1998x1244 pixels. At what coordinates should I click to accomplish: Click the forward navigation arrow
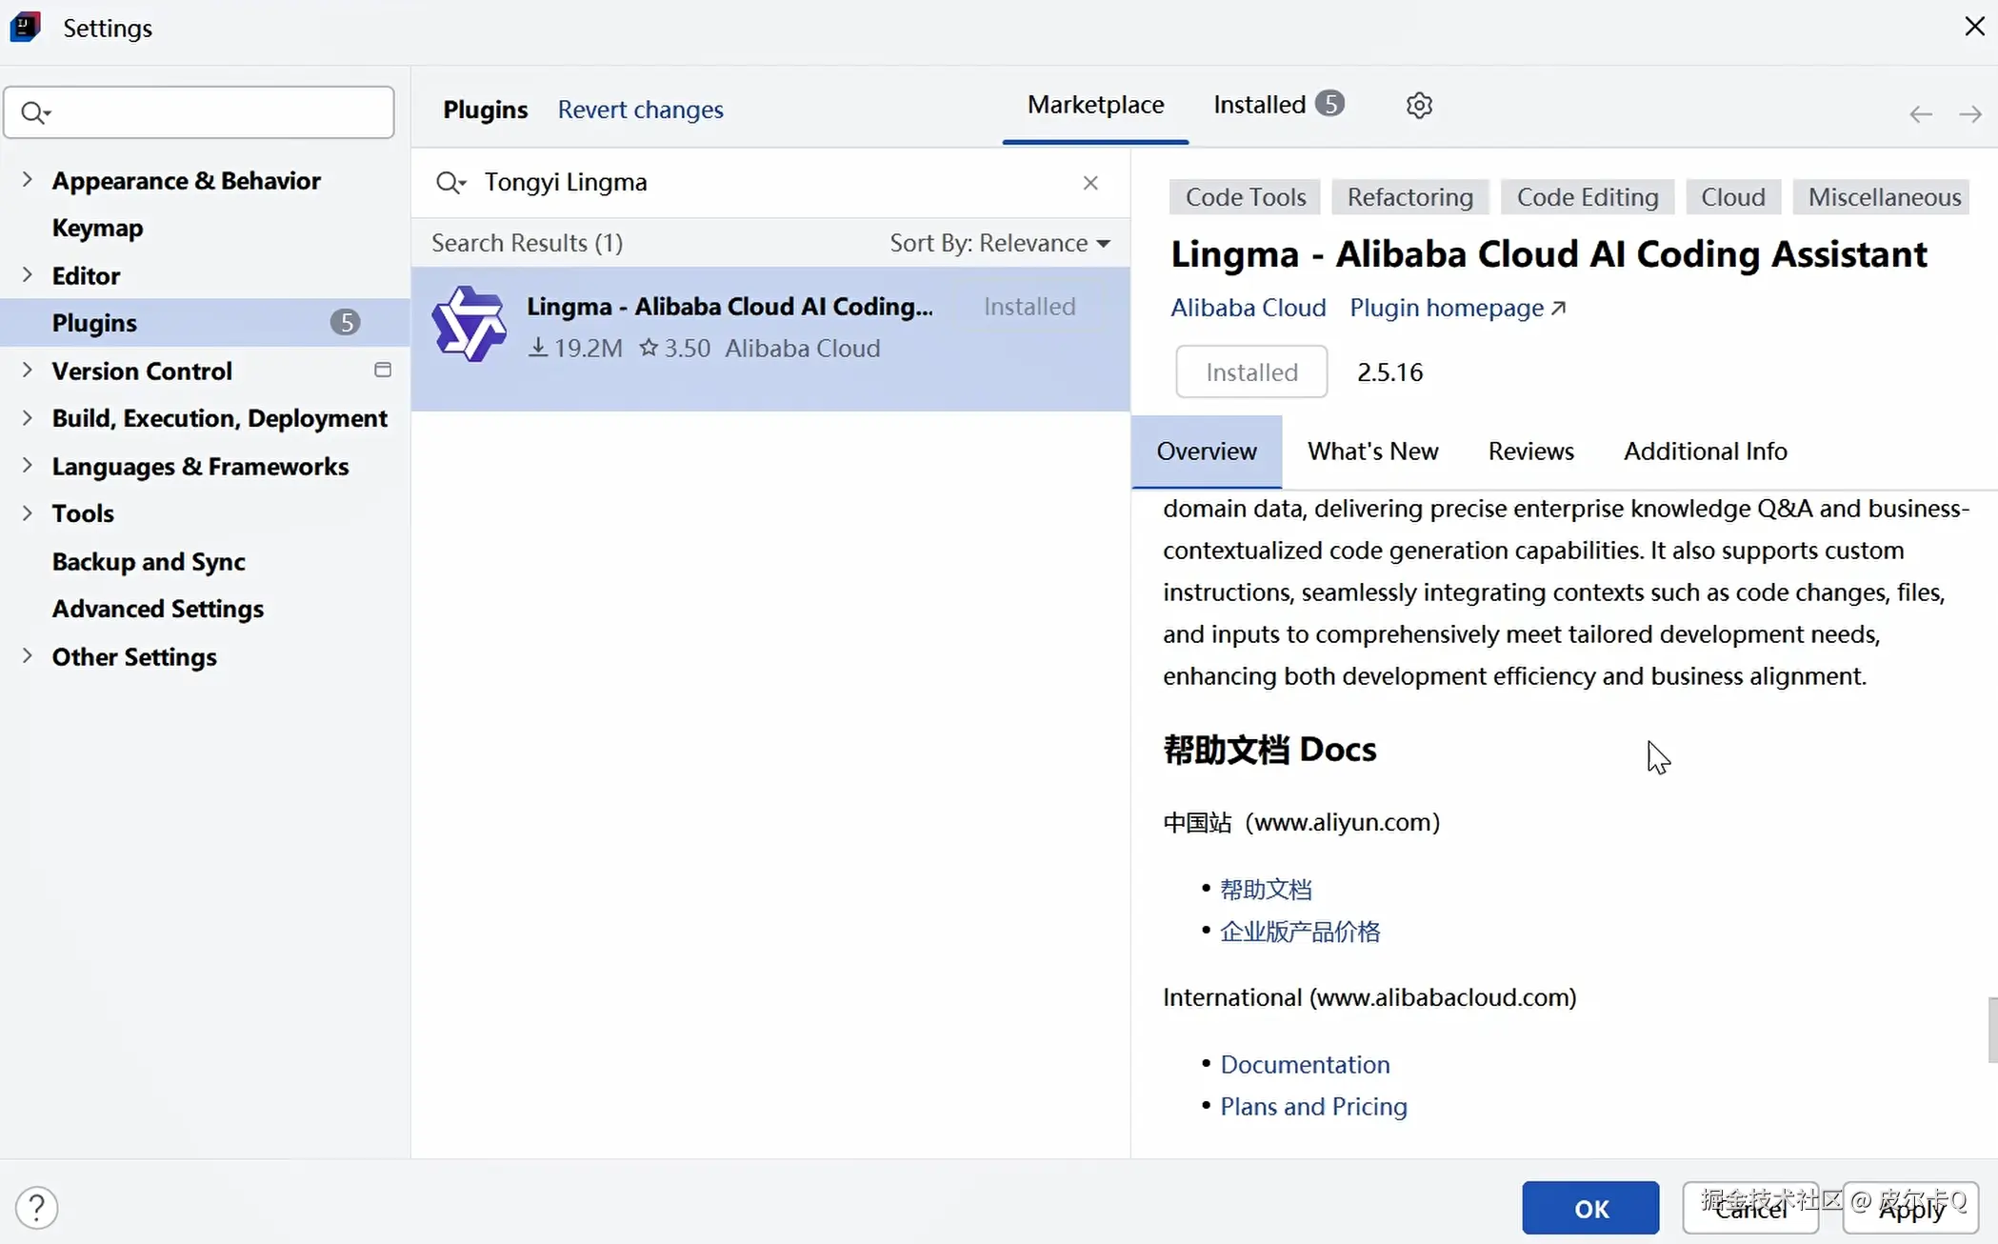point(1969,114)
